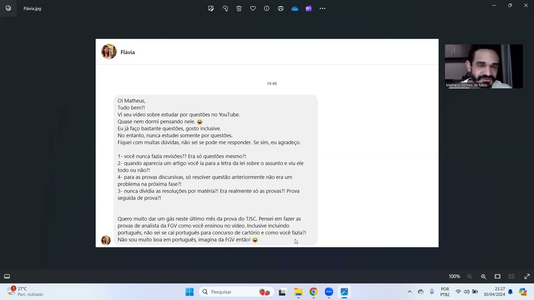The width and height of the screenshot is (534, 300).
Task: Print the image
Action: (x=281, y=8)
